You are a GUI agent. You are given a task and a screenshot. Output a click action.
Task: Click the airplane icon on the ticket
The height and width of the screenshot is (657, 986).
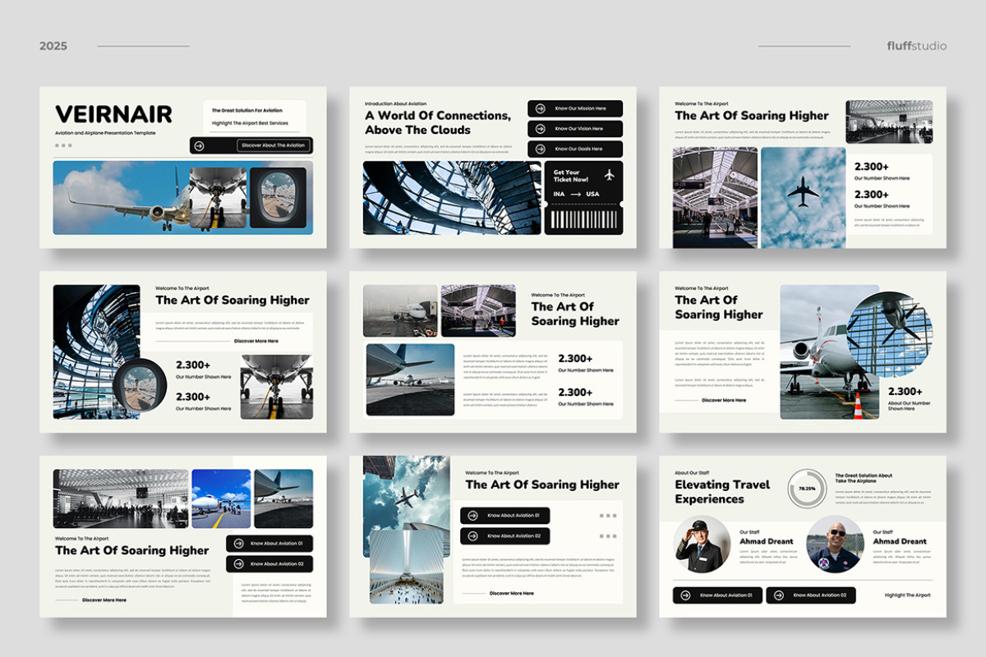(610, 175)
